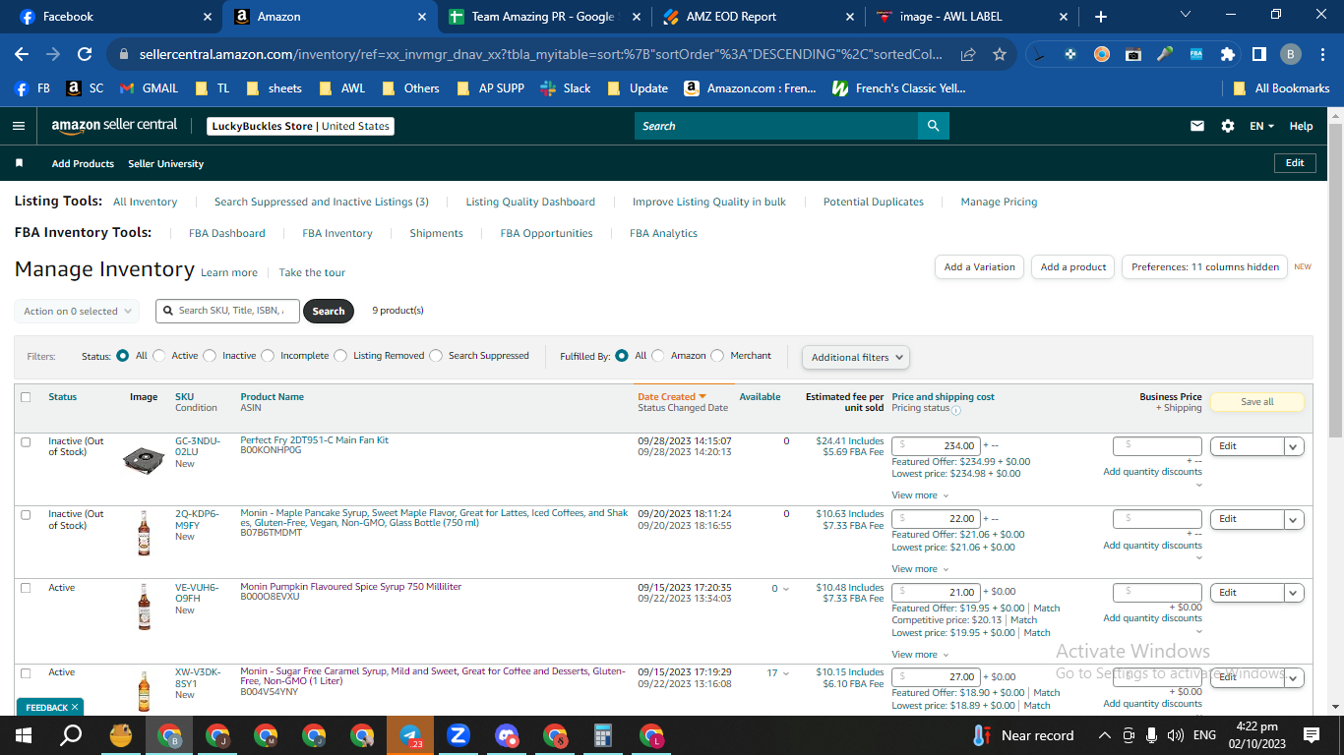Open the Windows Start menu
The width and height of the screenshot is (1344, 755).
click(23, 735)
